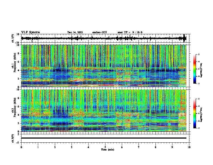This screenshot has width=213, height=165.
Task: Click the time axis tick label 0
Action: click(21, 147)
